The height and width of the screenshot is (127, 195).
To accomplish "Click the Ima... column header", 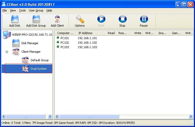I will click(x=163, y=33).
